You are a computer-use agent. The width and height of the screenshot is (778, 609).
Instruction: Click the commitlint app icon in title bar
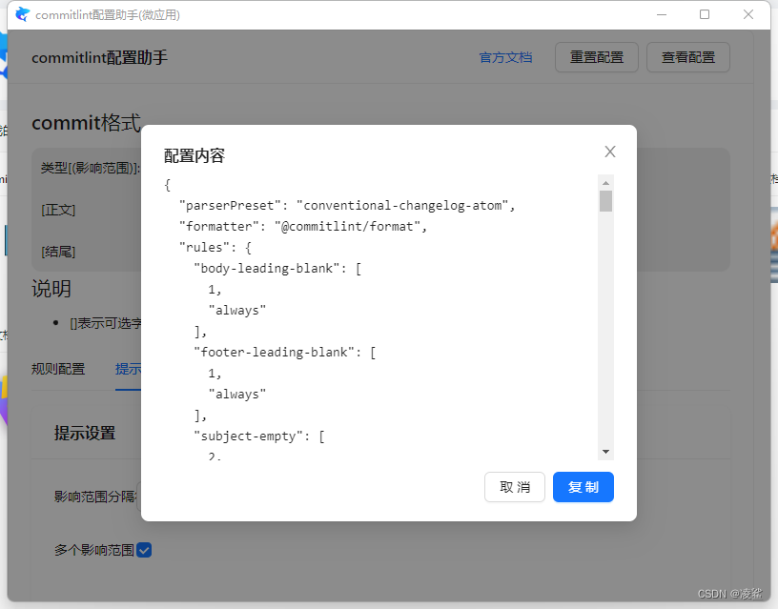(x=20, y=14)
